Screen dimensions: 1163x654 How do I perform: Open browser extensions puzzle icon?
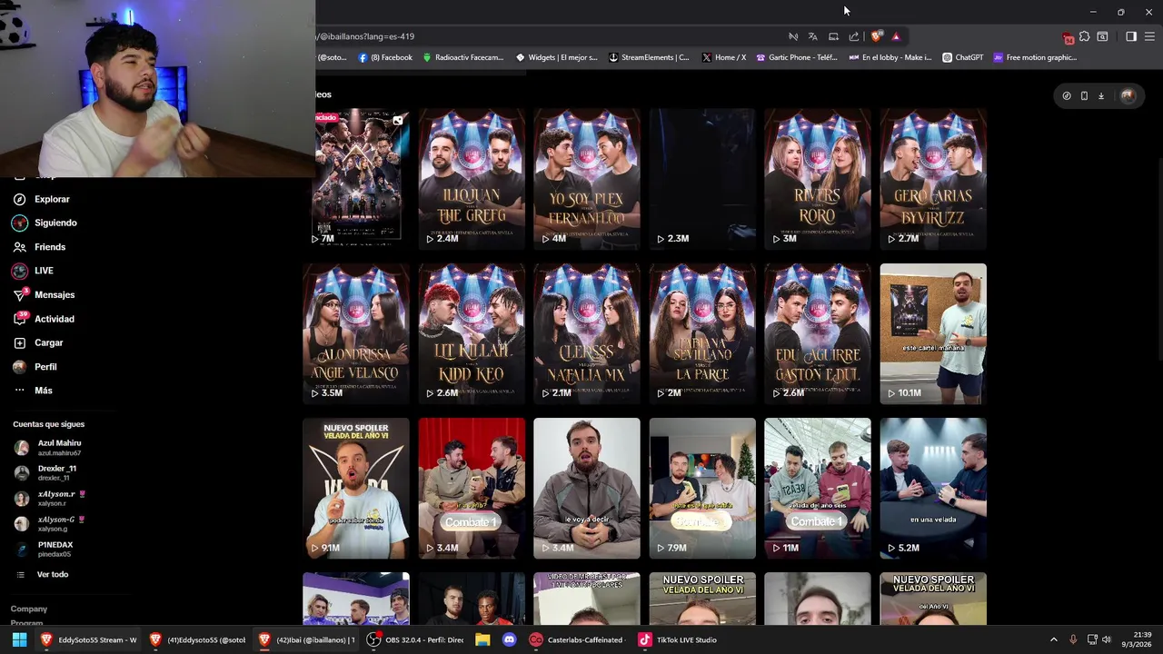[1084, 36]
